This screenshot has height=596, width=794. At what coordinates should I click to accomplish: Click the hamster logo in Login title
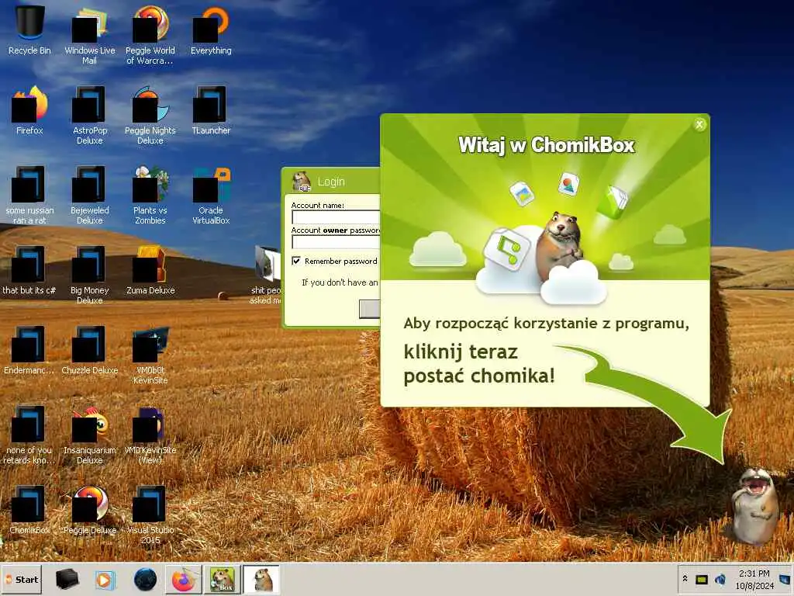pos(302,181)
